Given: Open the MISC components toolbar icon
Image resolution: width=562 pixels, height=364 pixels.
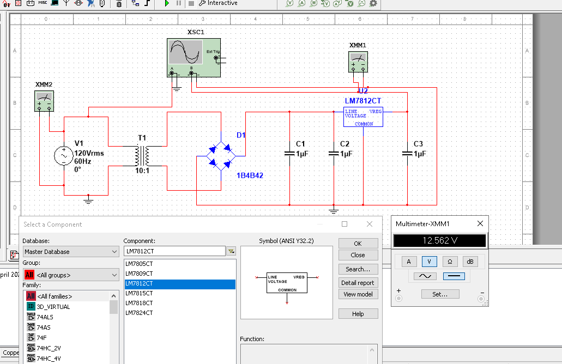Looking at the screenshot, I should pyautogui.click(x=43, y=3).
